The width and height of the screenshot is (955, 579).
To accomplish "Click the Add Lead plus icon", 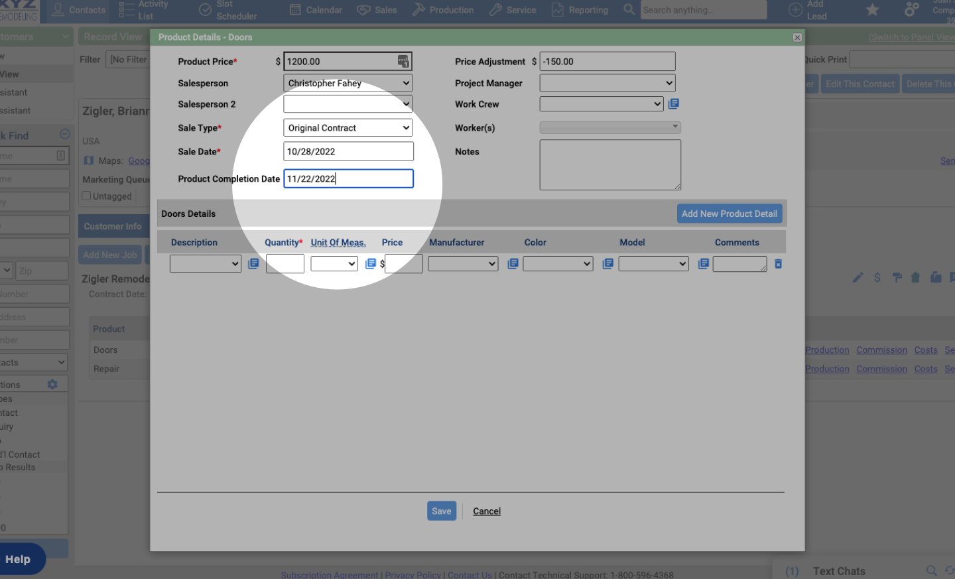I will [795, 10].
